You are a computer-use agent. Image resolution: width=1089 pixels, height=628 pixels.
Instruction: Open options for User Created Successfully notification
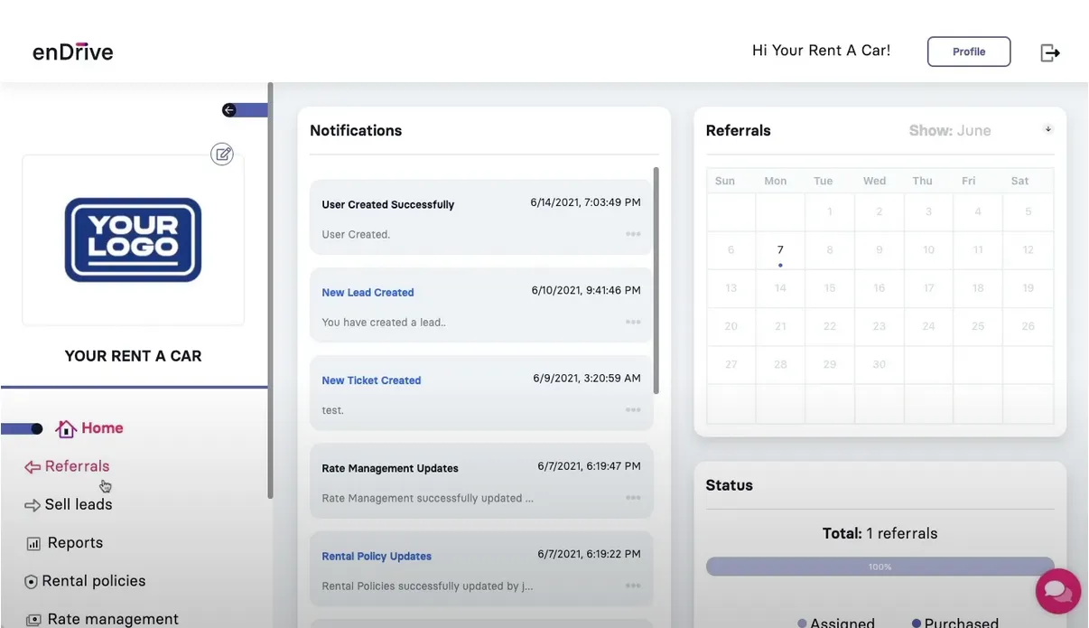633,234
